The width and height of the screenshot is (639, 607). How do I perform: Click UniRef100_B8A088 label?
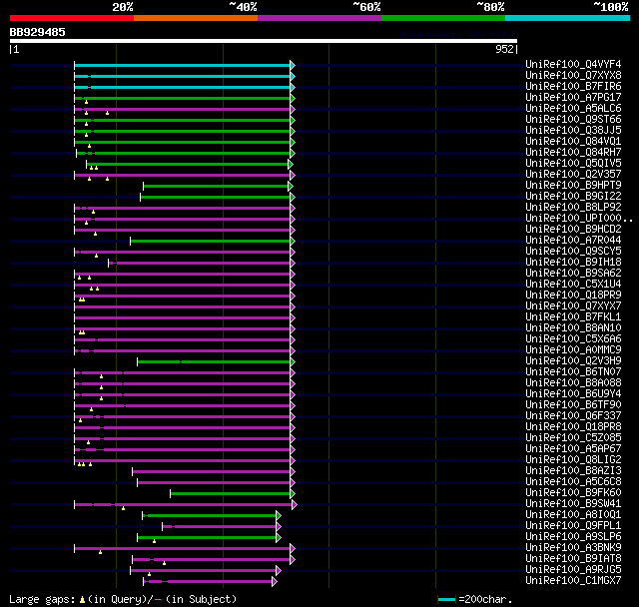click(x=573, y=383)
